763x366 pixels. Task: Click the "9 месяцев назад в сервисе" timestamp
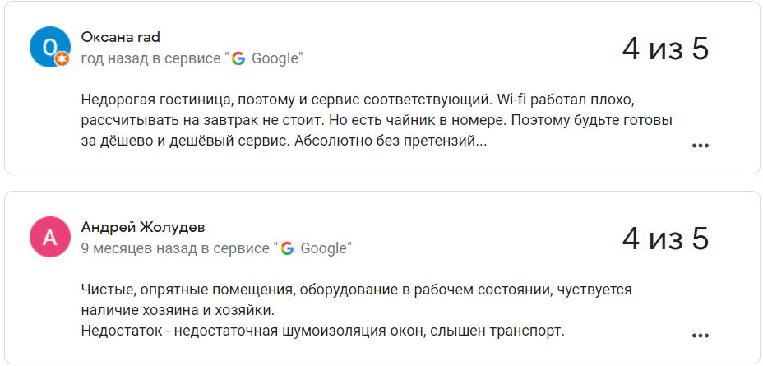point(176,248)
